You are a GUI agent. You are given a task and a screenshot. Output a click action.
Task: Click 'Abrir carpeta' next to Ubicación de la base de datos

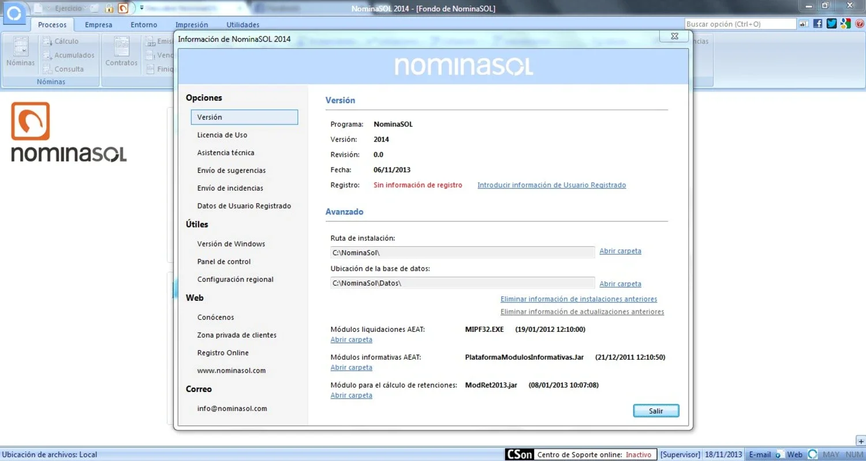point(621,284)
